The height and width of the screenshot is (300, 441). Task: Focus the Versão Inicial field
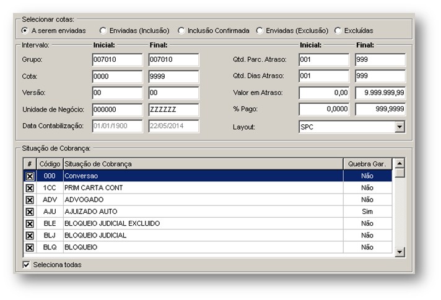tap(117, 93)
